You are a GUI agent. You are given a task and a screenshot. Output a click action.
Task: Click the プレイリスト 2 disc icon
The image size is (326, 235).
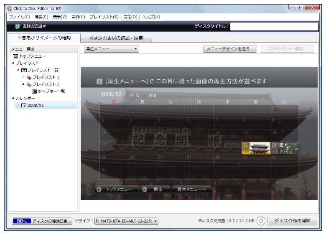point(28,84)
